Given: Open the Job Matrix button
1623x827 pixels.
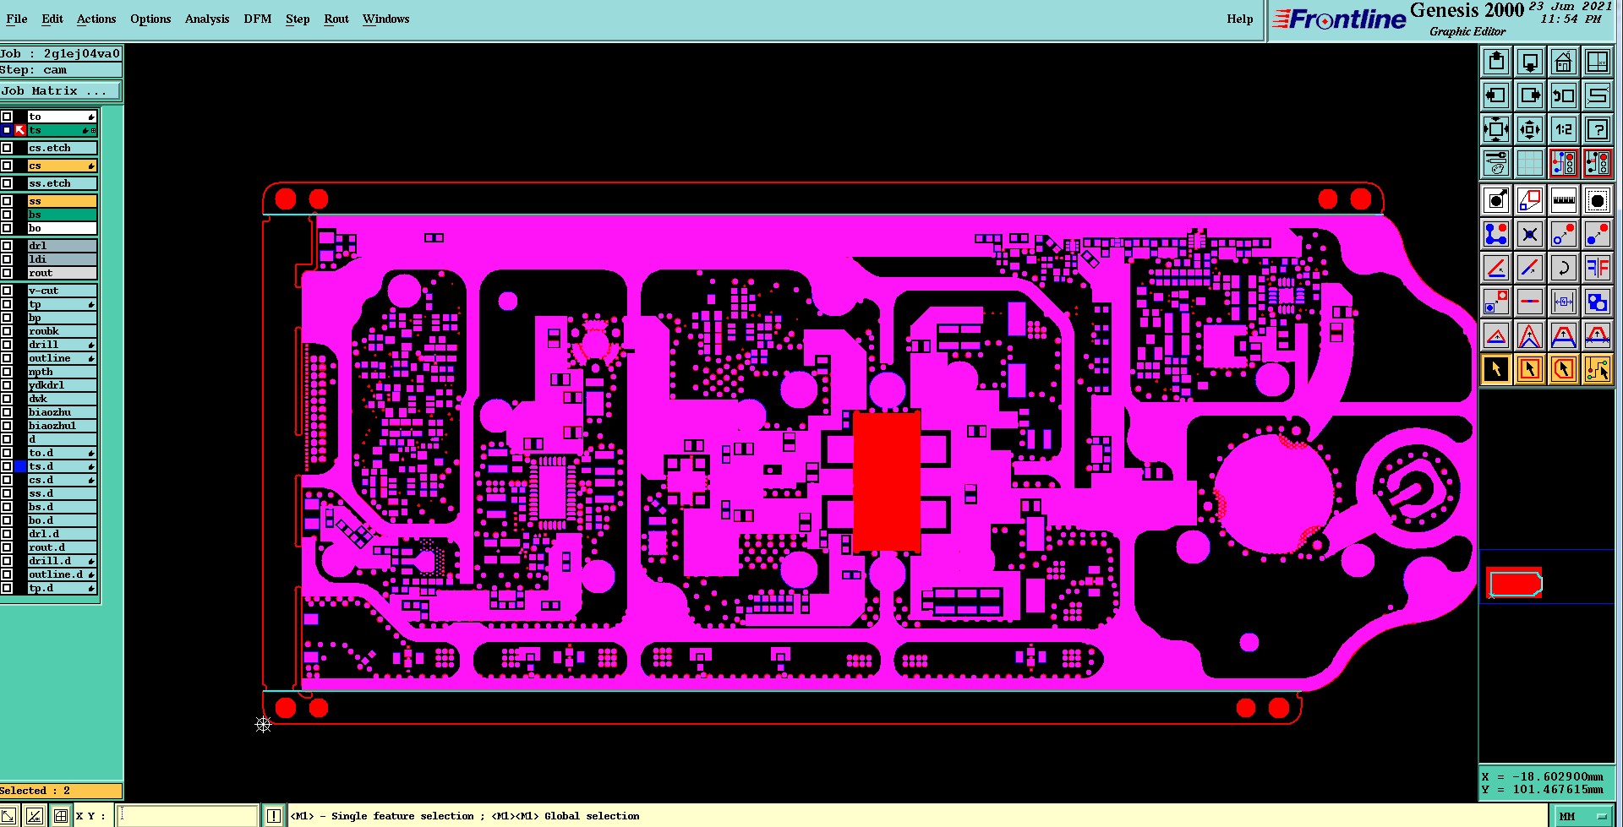Looking at the screenshot, I should [61, 91].
